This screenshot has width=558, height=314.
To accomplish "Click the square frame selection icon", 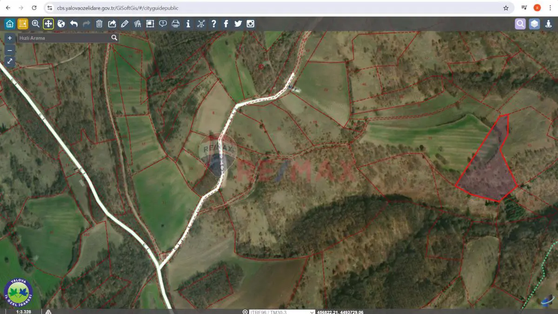I will pyautogui.click(x=150, y=24).
